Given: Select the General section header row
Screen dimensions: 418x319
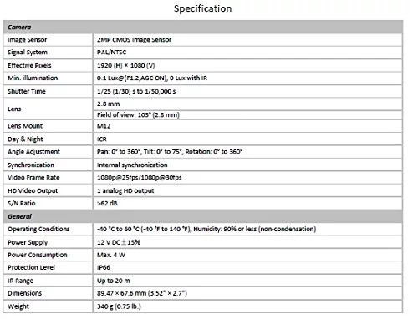Looking at the screenshot, I should 203,216.
